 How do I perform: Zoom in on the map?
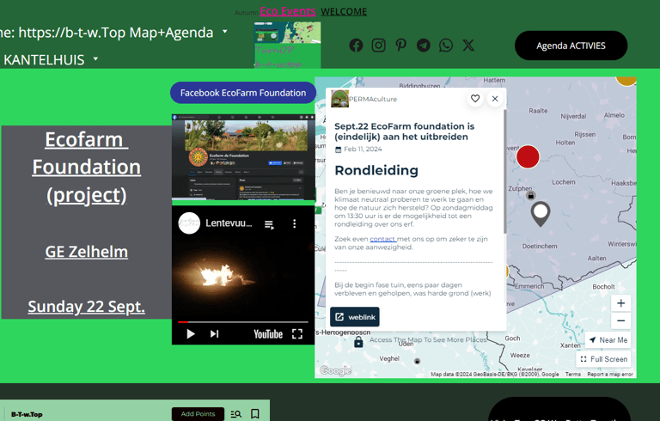(620, 303)
